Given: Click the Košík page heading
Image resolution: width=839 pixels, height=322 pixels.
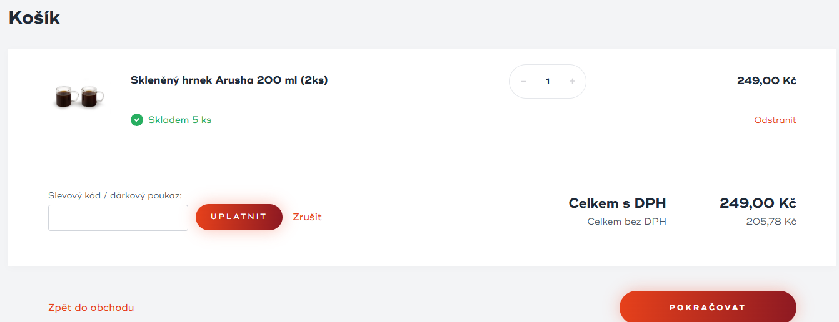Looking at the screenshot, I should coord(34,17).
